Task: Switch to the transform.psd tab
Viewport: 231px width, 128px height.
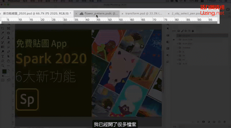Action: [x=144, y=13]
